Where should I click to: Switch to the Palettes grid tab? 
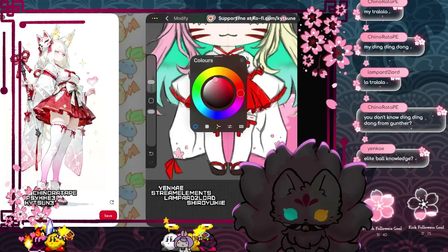pos(241,126)
